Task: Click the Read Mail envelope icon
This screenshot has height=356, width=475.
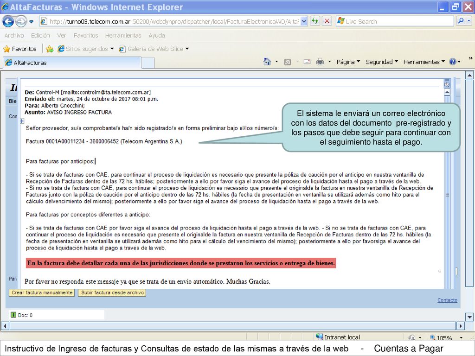Action: 307,62
